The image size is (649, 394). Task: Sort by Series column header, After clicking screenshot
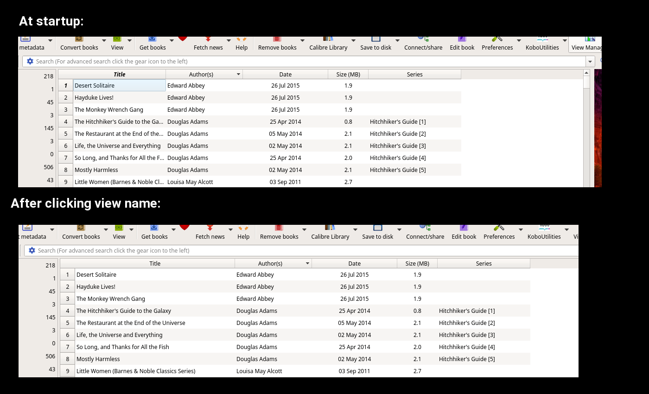pos(484,263)
